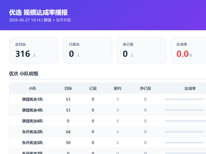This screenshot has height=154, width=206.
Task: Click 已报 value for 东升优选5队
Action: pyautogui.click(x=93, y=143)
